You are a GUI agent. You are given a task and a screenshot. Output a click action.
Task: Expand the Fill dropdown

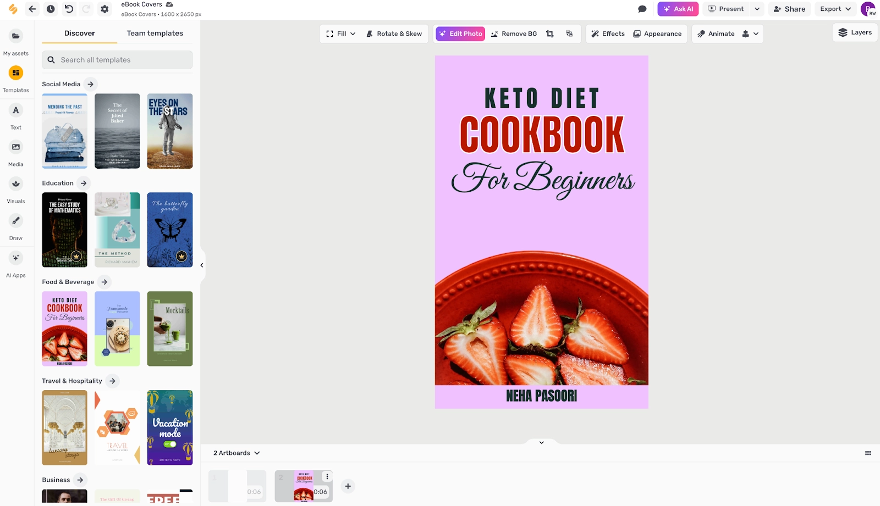(341, 34)
